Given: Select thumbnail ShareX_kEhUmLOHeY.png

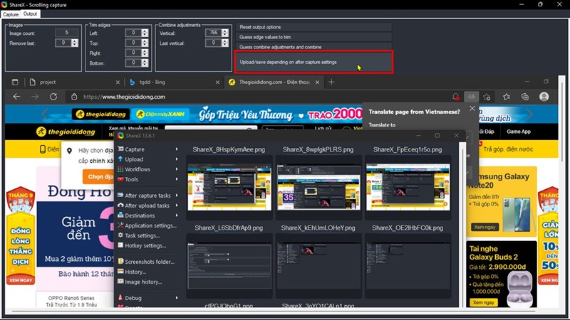Looking at the screenshot, I should (x=318, y=265).
